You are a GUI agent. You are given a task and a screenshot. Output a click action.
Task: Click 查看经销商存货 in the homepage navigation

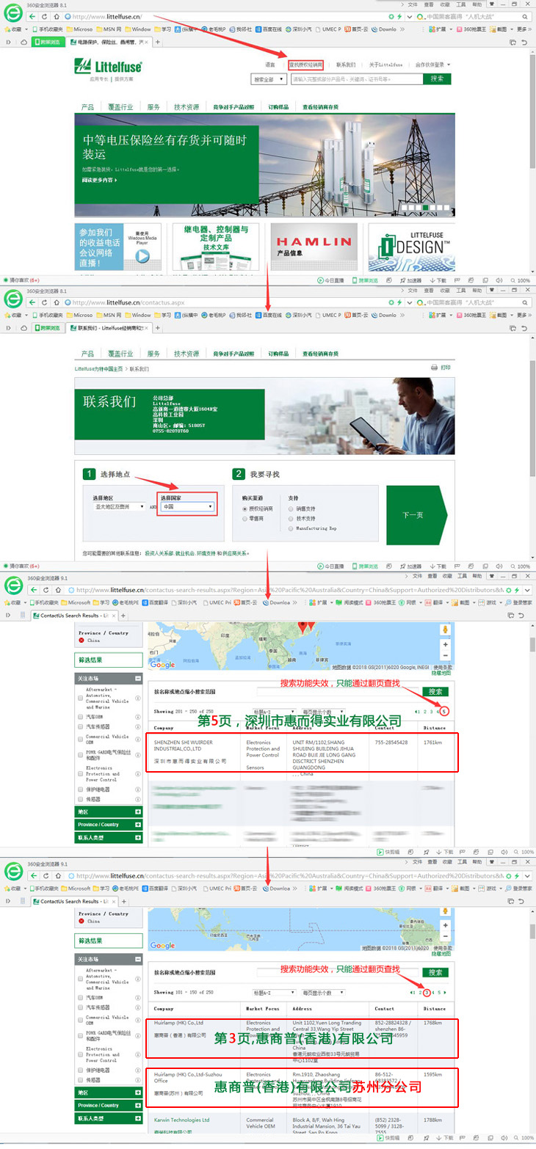(x=321, y=106)
